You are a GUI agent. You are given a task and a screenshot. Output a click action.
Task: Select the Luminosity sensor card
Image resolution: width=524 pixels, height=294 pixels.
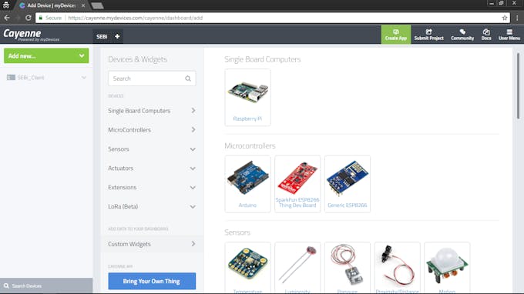click(x=297, y=268)
